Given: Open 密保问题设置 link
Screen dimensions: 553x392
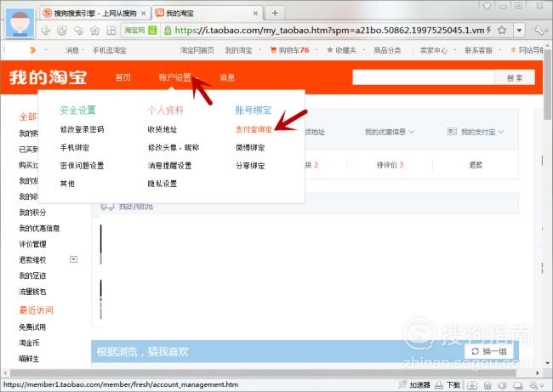Looking at the screenshot, I should point(82,165).
